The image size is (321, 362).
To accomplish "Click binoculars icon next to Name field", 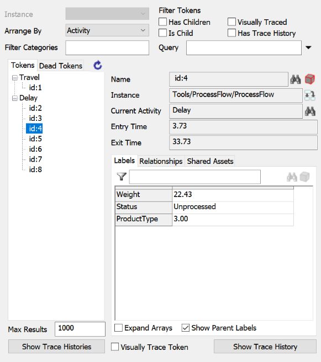I will [x=296, y=79].
